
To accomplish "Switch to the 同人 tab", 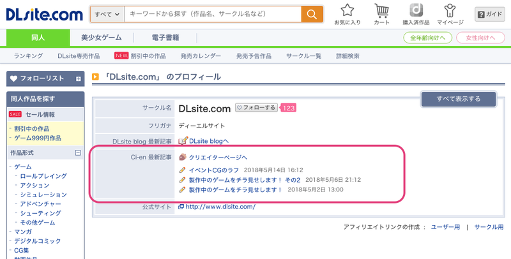I will 38,38.
